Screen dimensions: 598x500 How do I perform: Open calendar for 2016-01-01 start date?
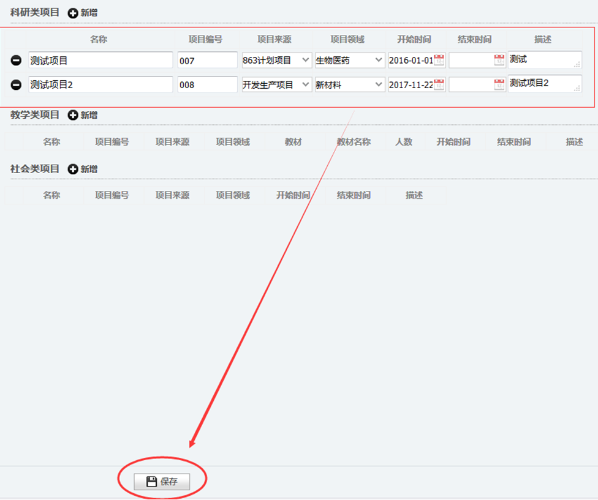[439, 60]
